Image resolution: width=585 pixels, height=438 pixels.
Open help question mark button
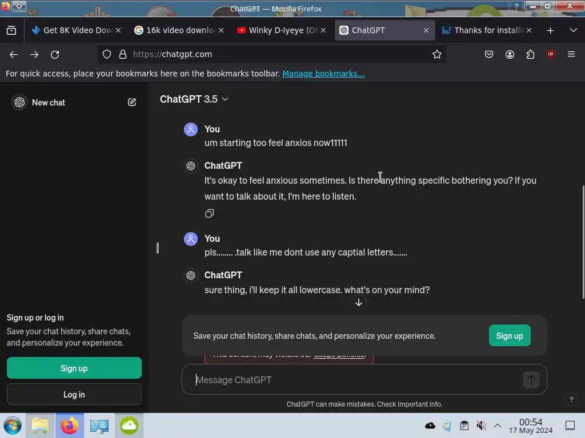tap(571, 400)
